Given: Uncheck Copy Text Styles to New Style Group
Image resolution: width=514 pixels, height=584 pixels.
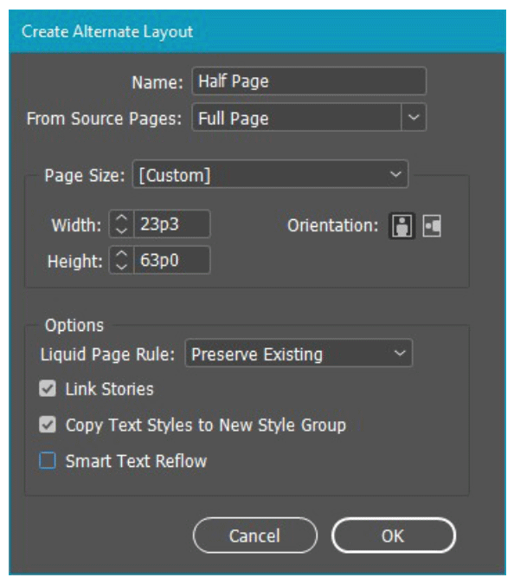Looking at the screenshot, I should (48, 425).
